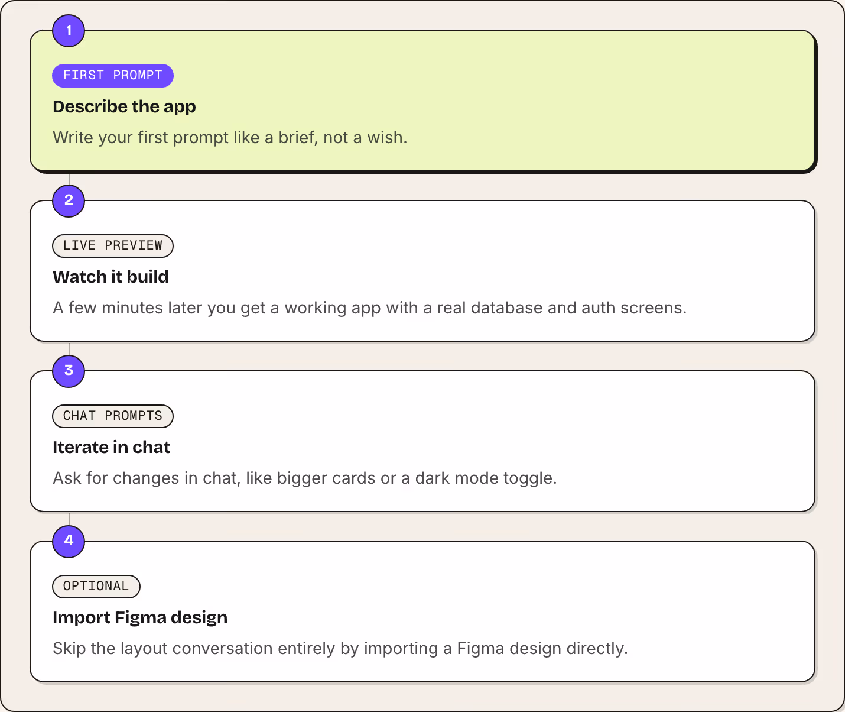Select the "Import Figma design" heading
Image resolution: width=845 pixels, height=712 pixels.
[x=140, y=617]
